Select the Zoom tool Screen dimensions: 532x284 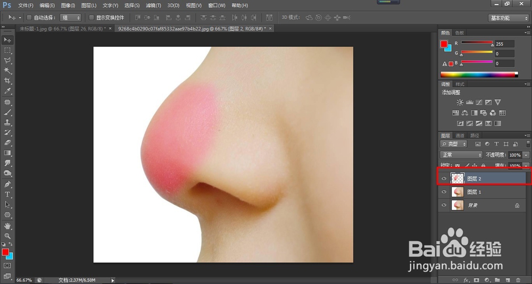point(7,236)
